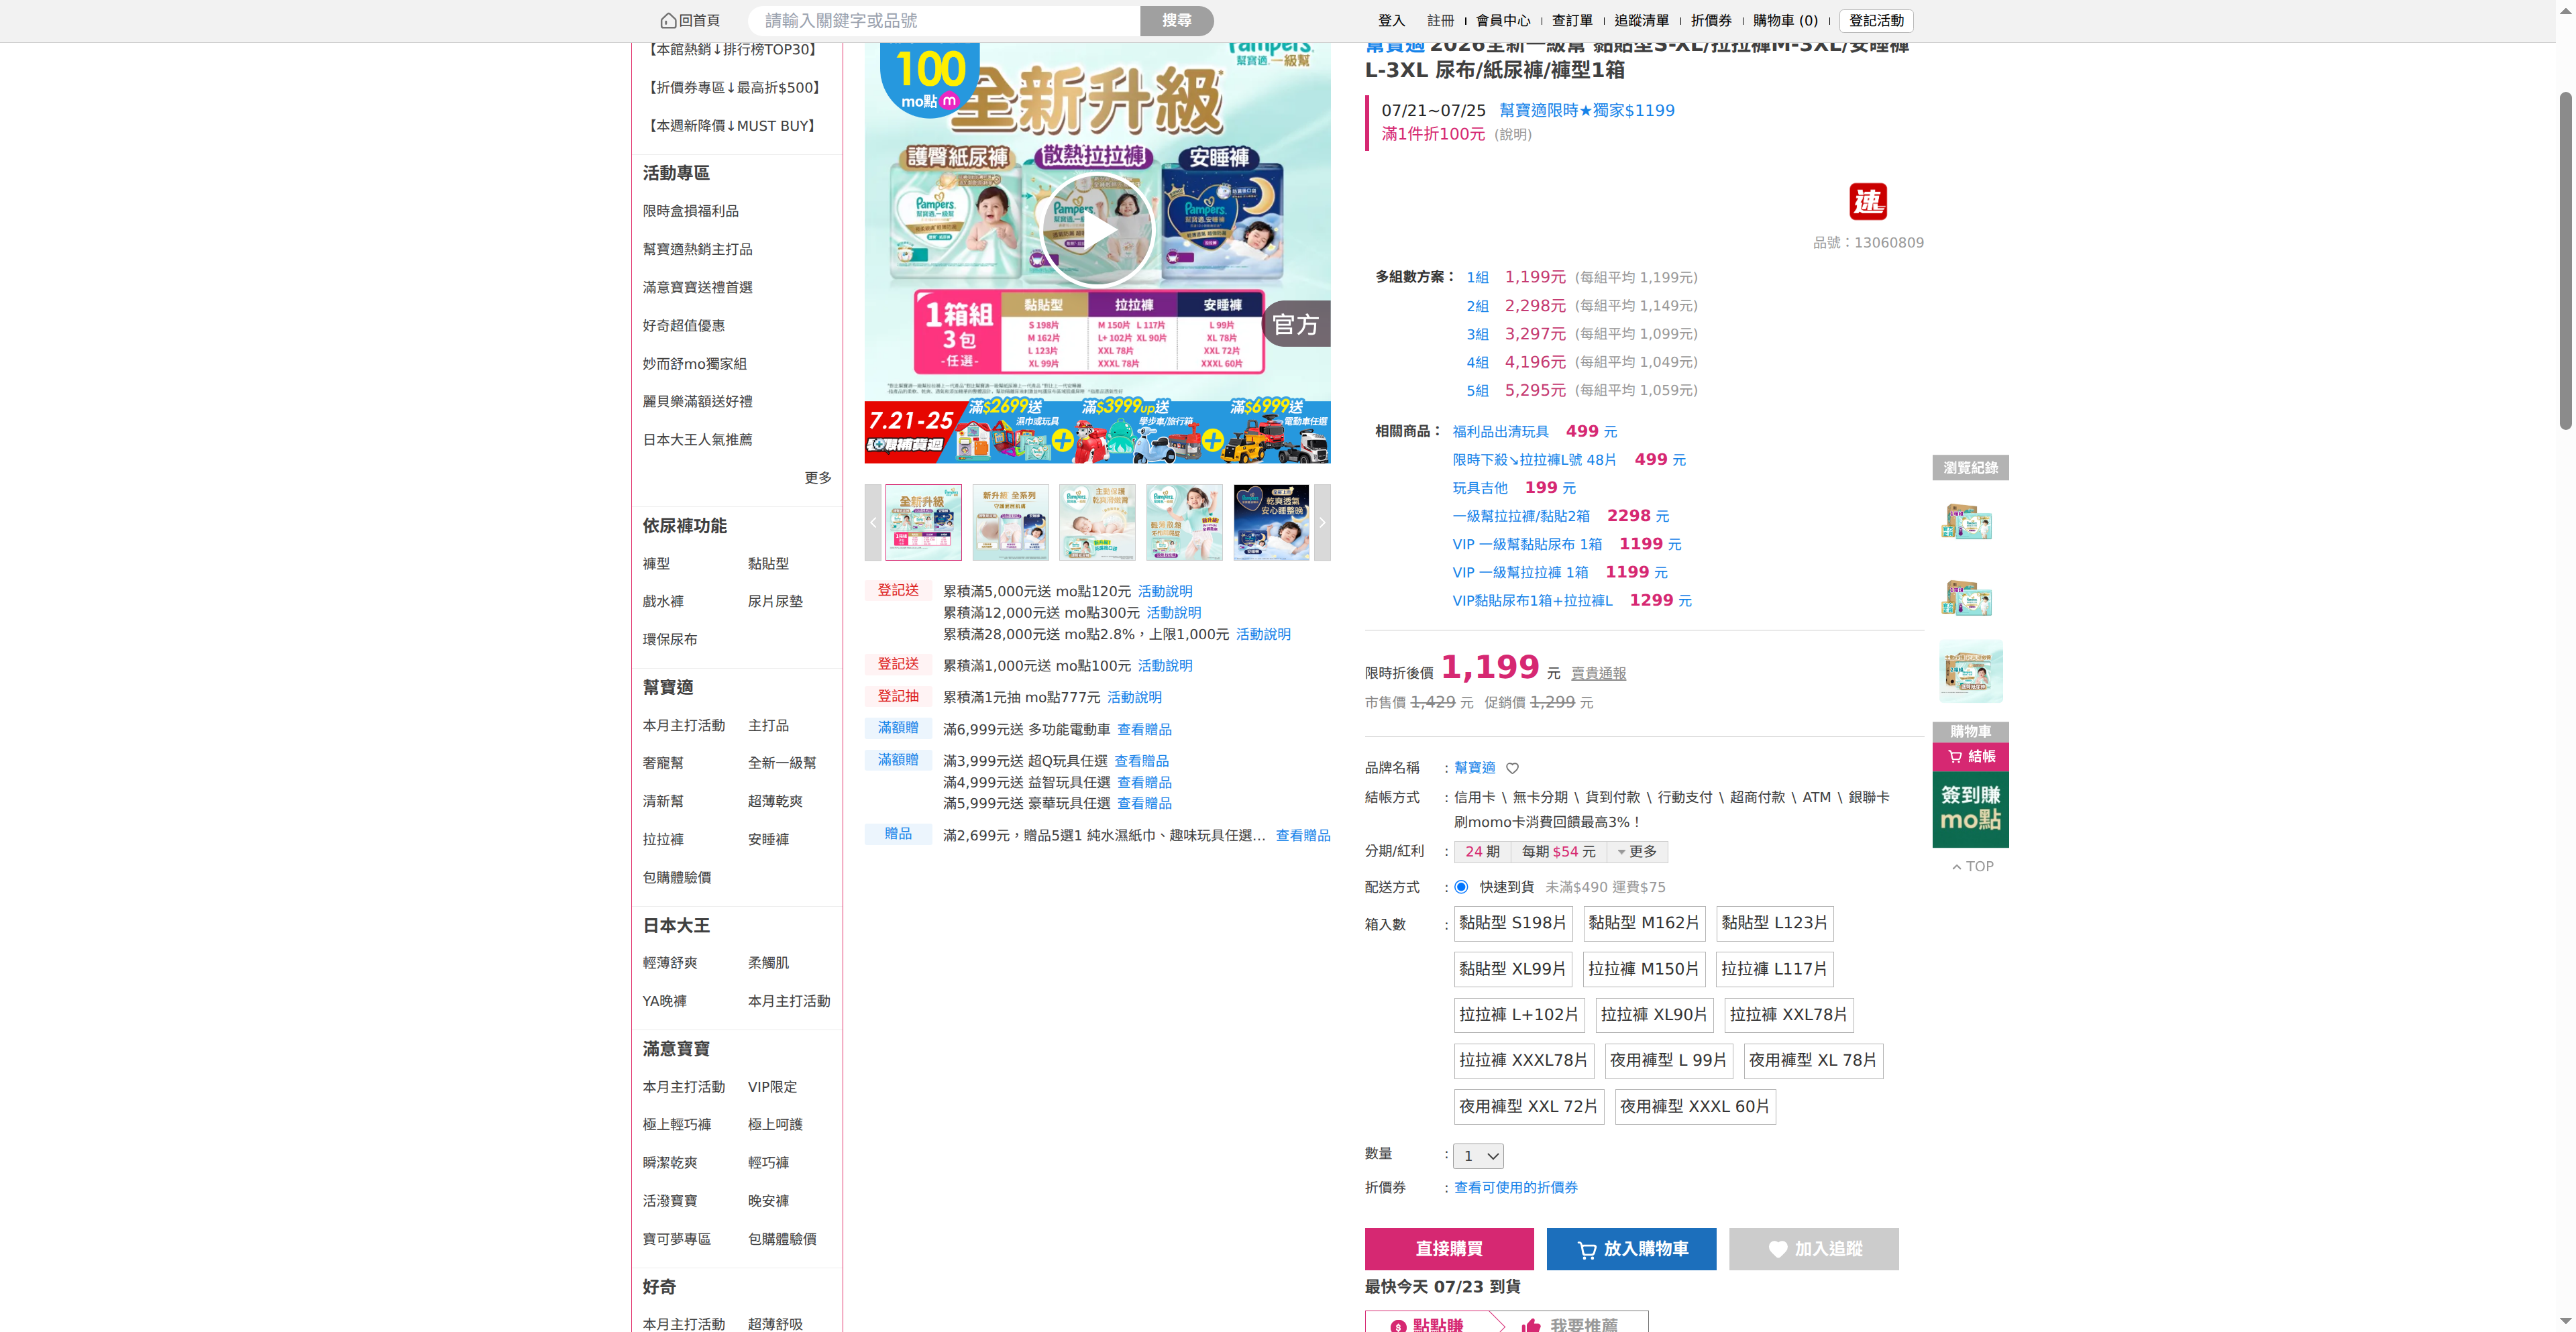Viewport: 2576px width, 1332px height.
Task: Choose size option 夜用褲型 XXXL 60片
Action: (x=1695, y=1107)
